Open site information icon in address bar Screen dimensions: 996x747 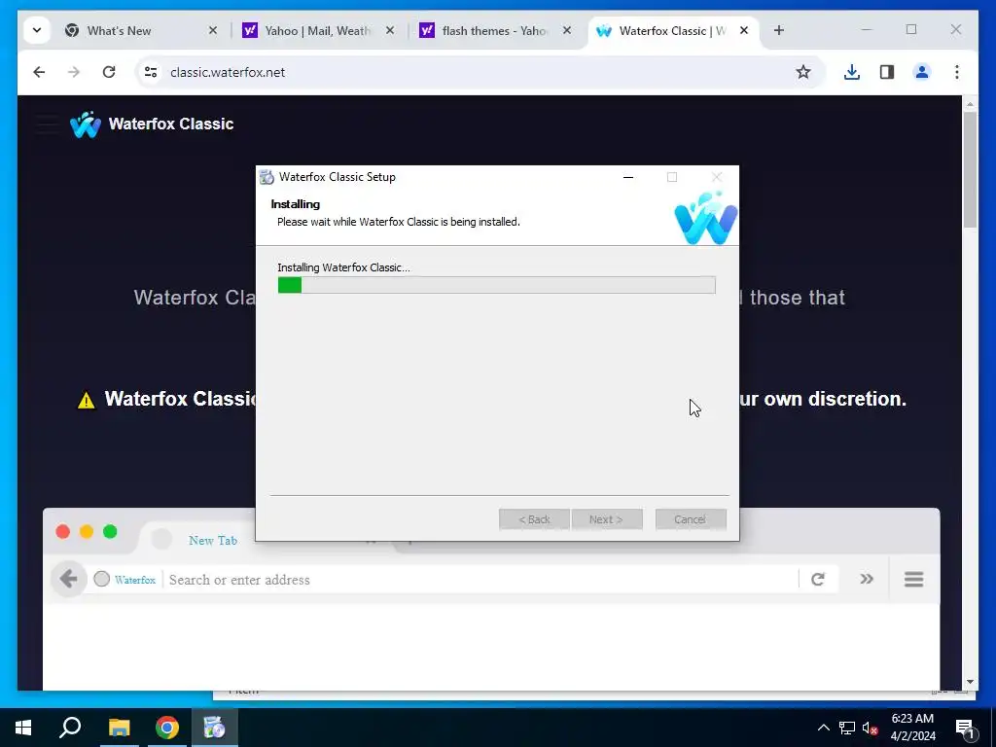[x=151, y=72]
